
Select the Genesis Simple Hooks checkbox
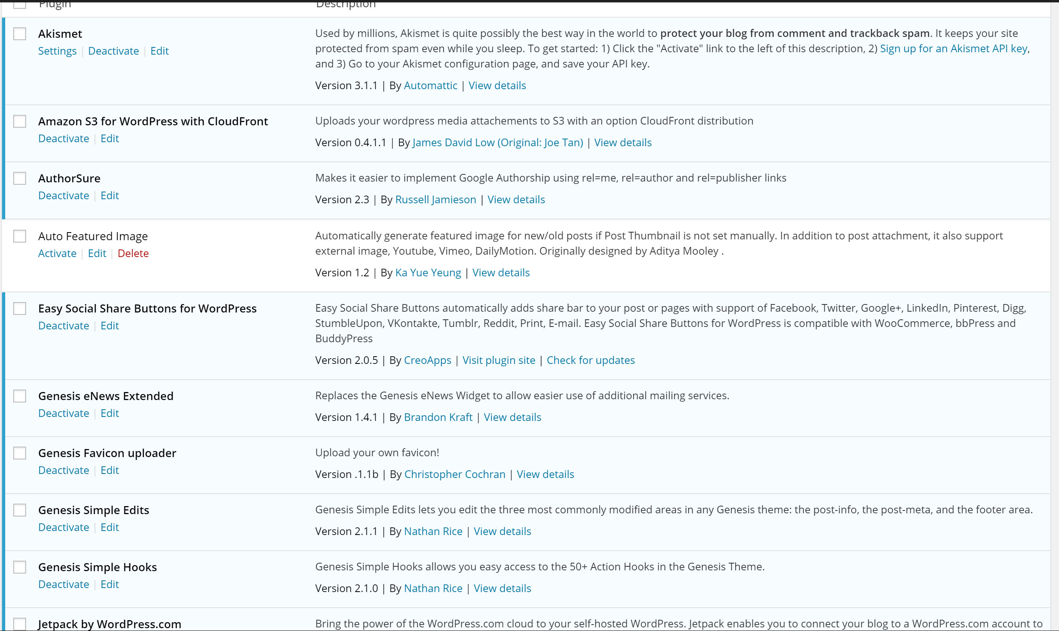click(x=20, y=567)
